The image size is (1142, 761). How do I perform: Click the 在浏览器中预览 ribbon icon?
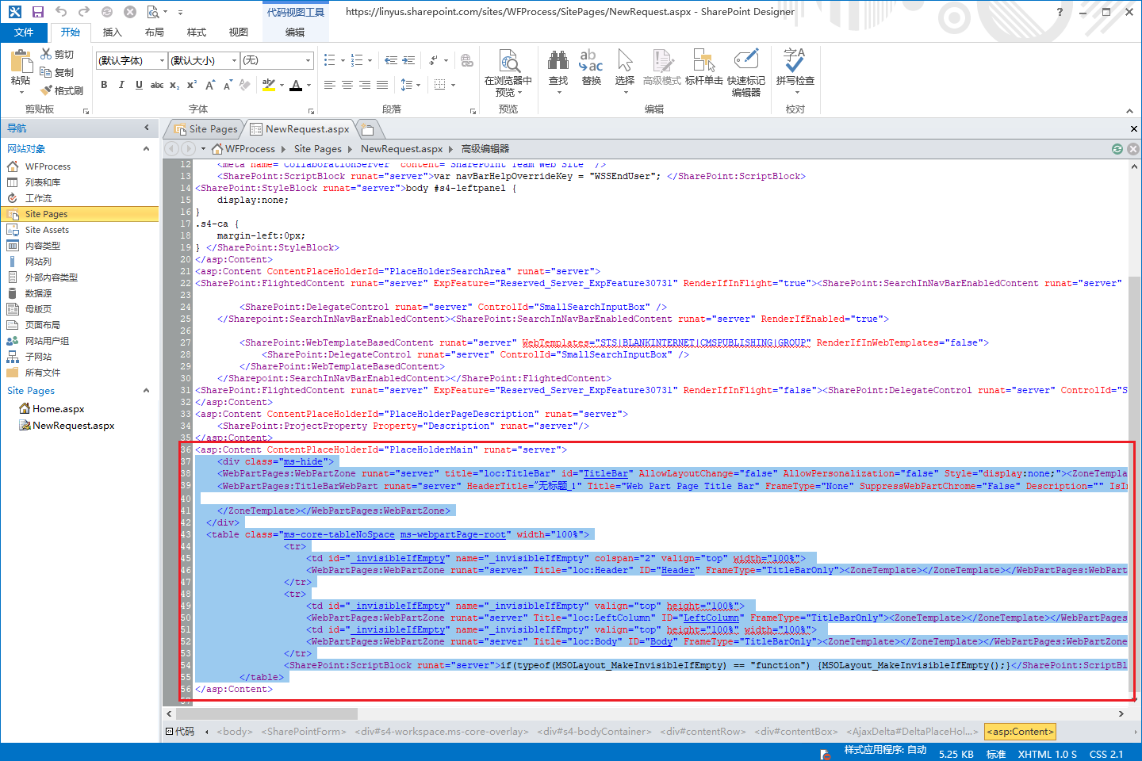(509, 61)
